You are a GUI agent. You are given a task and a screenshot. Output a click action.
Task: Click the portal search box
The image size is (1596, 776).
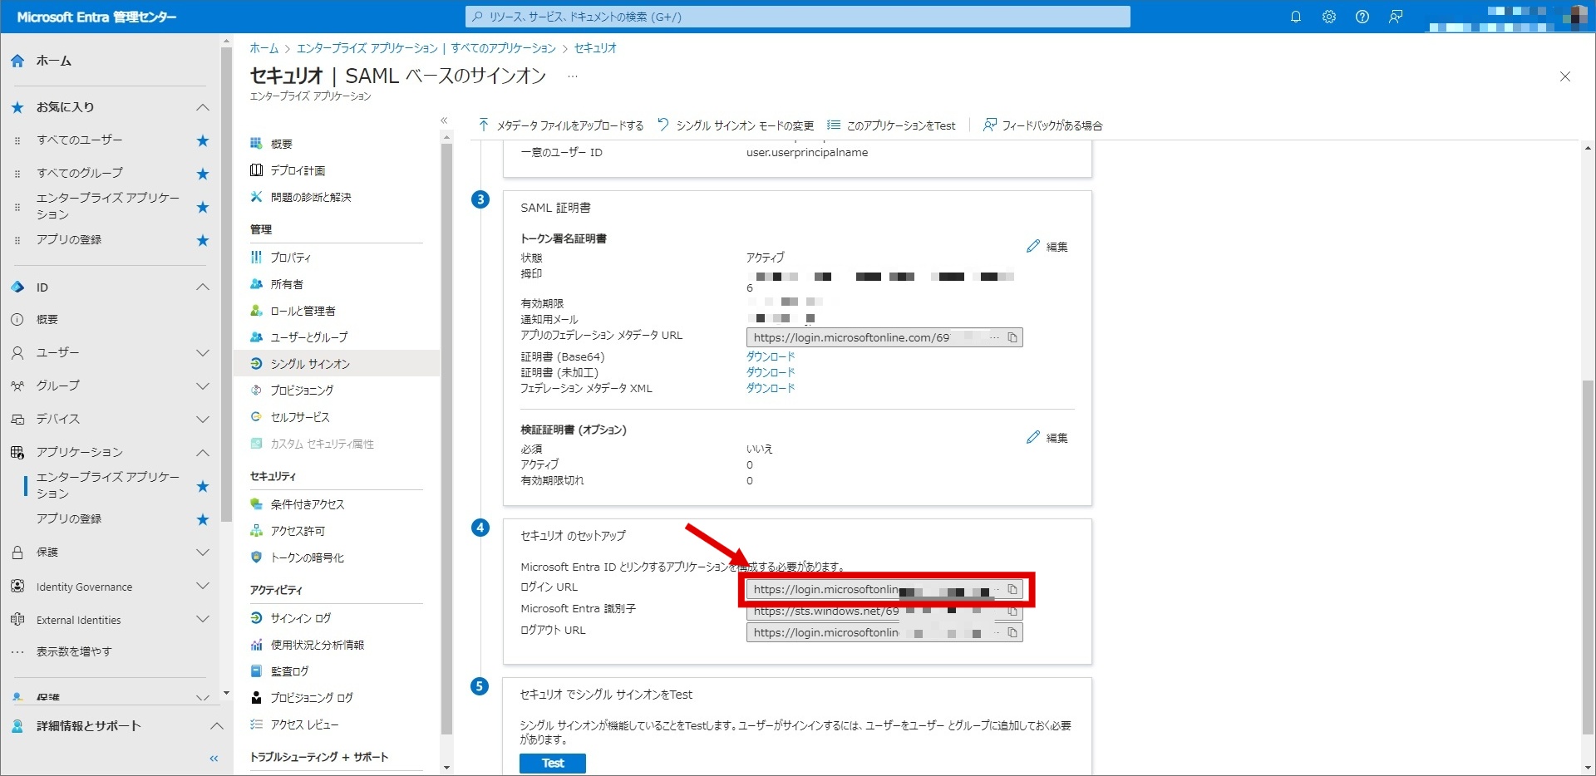[x=798, y=17]
